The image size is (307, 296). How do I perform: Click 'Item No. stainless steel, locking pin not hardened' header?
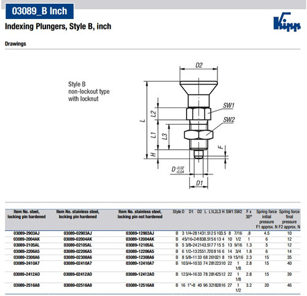pyautogui.click(x=140, y=214)
